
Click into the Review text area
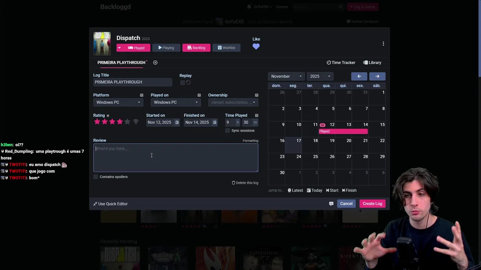[x=176, y=158]
